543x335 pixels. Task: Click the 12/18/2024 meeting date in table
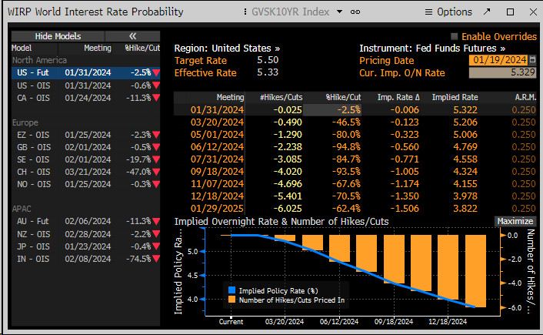tap(217, 196)
